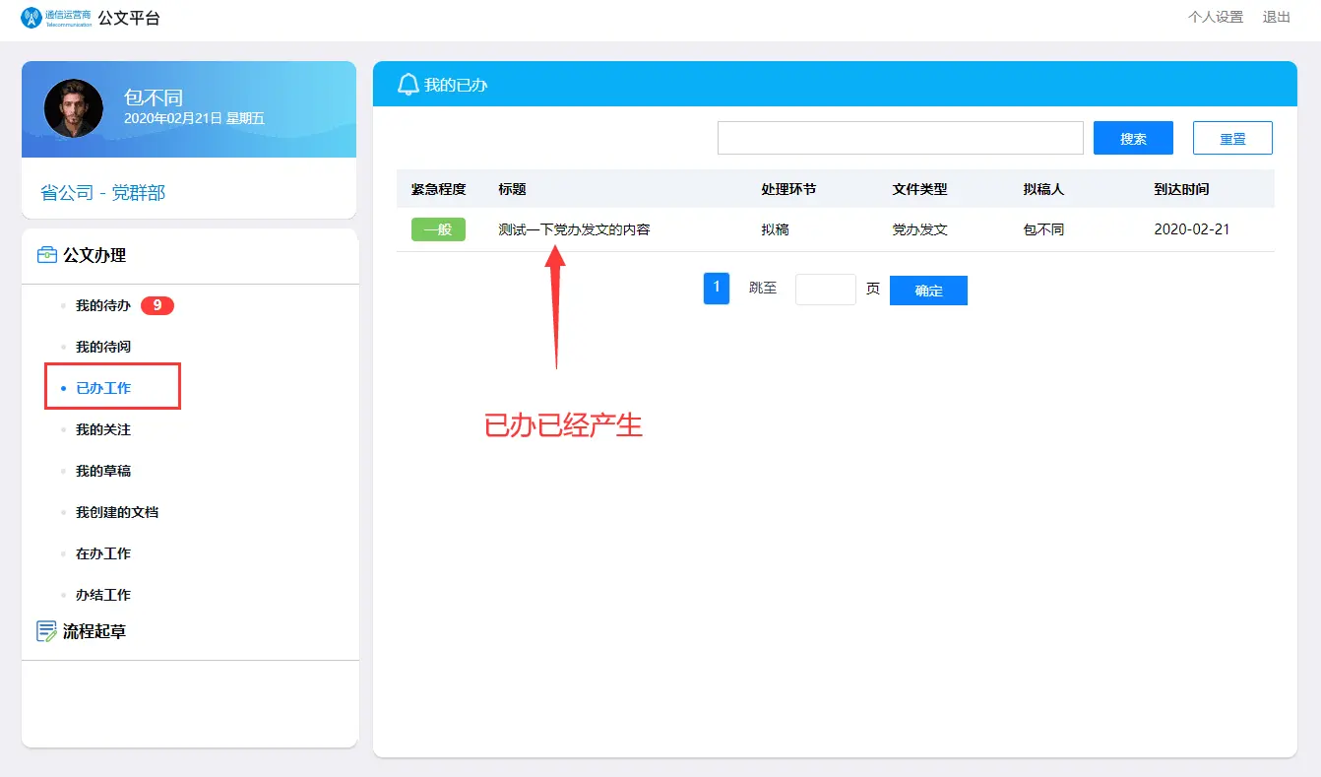Click 包不同 in the 拟稿人 column
The height and width of the screenshot is (777, 1321).
click(1043, 229)
